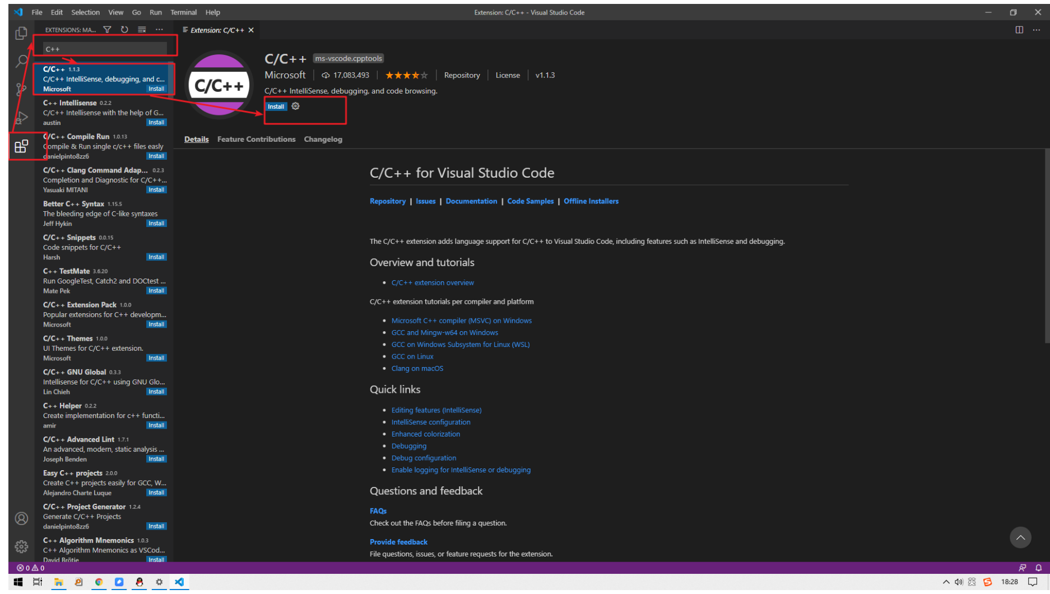This screenshot has width=1050, height=594.
Task: Open the Source Control view
Action: tap(21, 89)
